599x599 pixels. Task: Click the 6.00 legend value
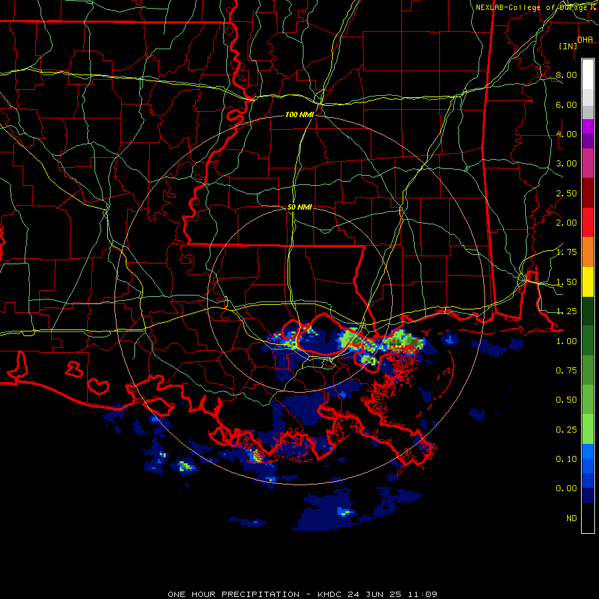coord(566,104)
